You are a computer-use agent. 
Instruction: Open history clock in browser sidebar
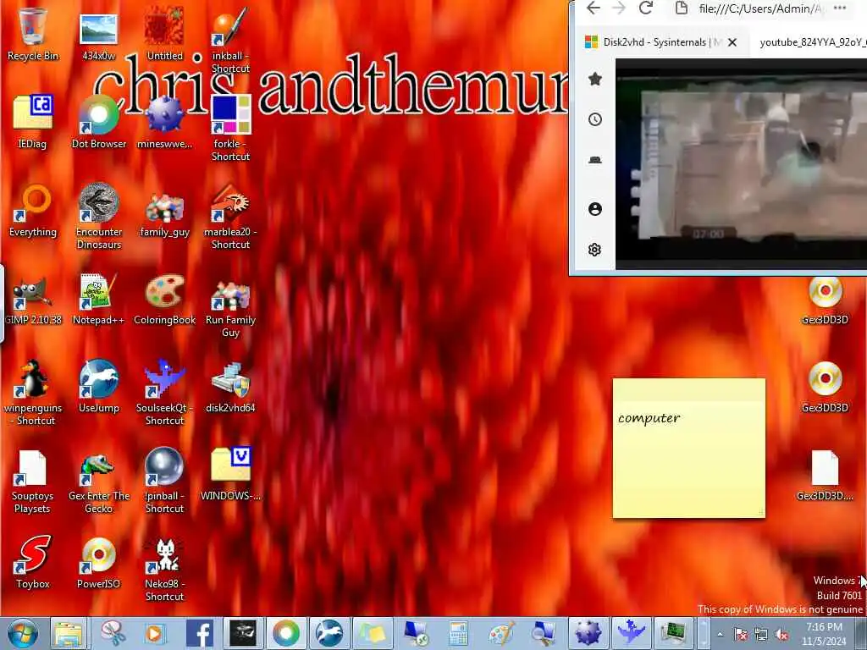(x=595, y=119)
